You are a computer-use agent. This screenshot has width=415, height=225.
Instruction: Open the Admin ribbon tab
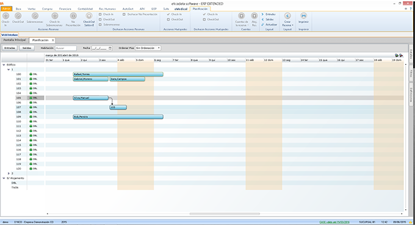point(6,9)
